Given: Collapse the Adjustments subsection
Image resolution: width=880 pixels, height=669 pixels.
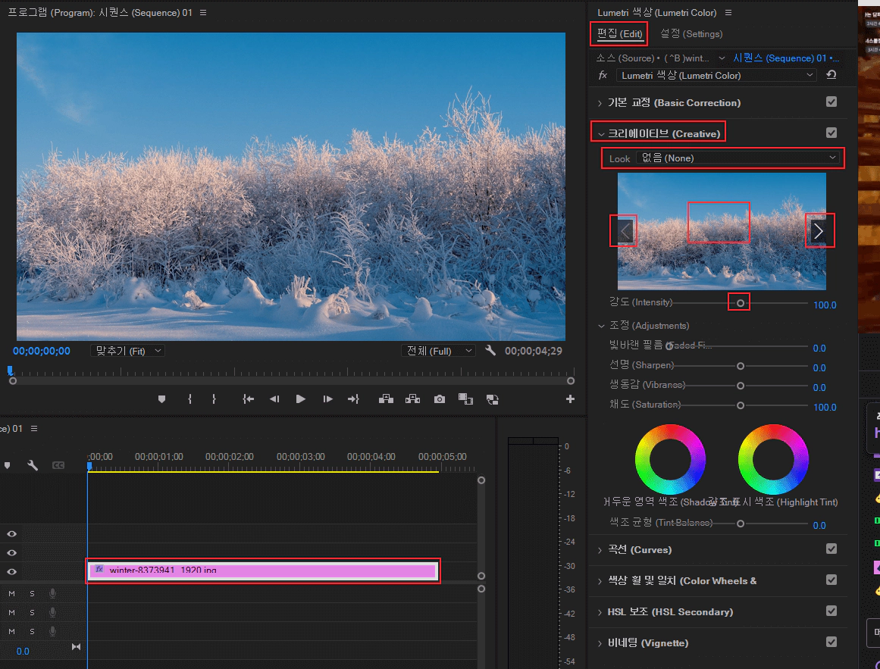Looking at the screenshot, I should pos(601,326).
